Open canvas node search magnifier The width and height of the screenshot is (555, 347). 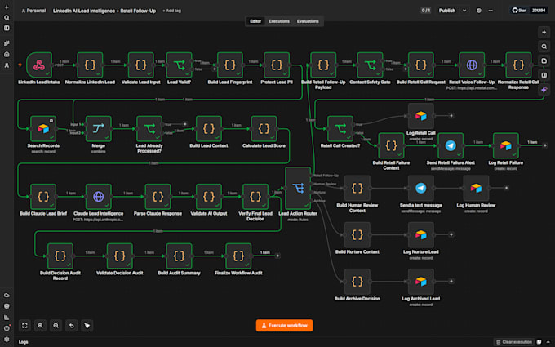544,47
